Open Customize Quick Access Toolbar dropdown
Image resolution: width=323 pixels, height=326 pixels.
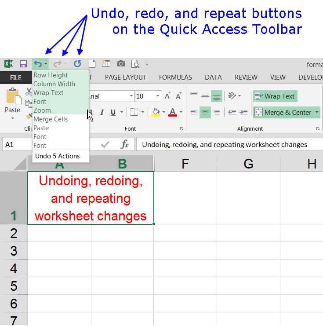pos(147,64)
